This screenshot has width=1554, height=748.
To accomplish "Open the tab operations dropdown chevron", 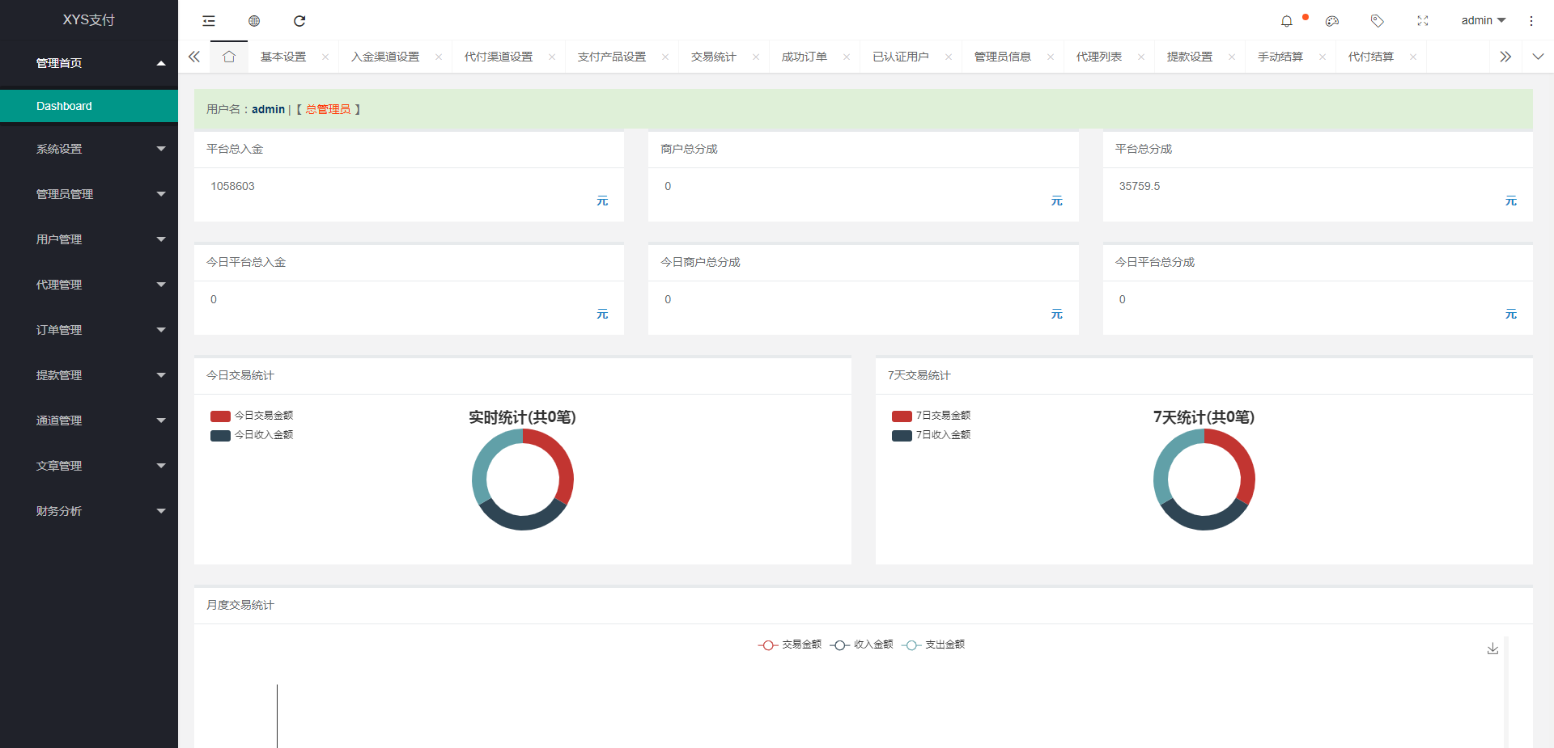I will 1539,57.
